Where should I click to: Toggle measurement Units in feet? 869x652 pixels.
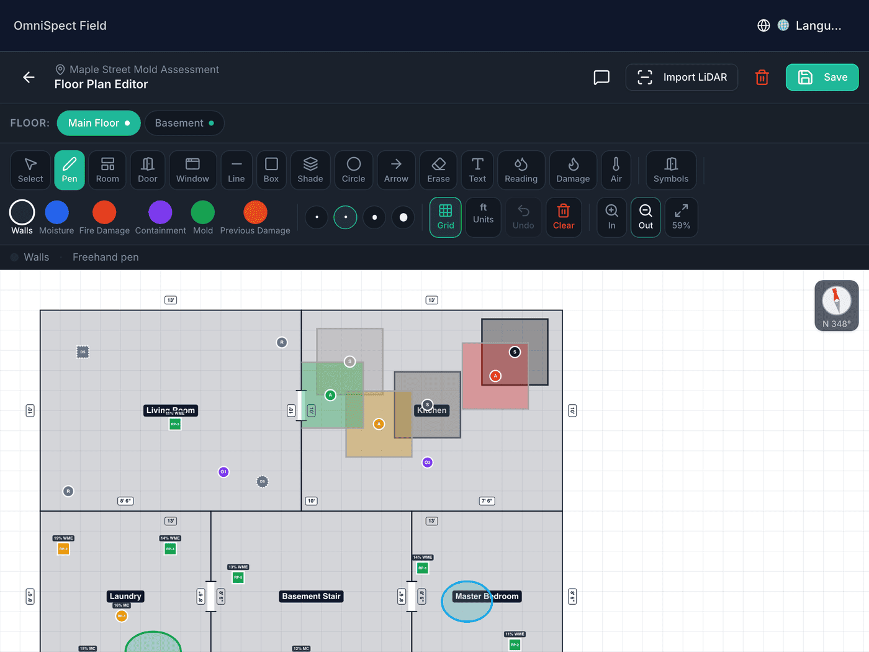pos(484,217)
